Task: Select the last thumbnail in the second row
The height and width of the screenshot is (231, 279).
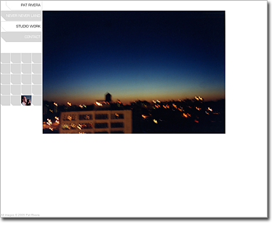Action: pyautogui.click(x=36, y=69)
